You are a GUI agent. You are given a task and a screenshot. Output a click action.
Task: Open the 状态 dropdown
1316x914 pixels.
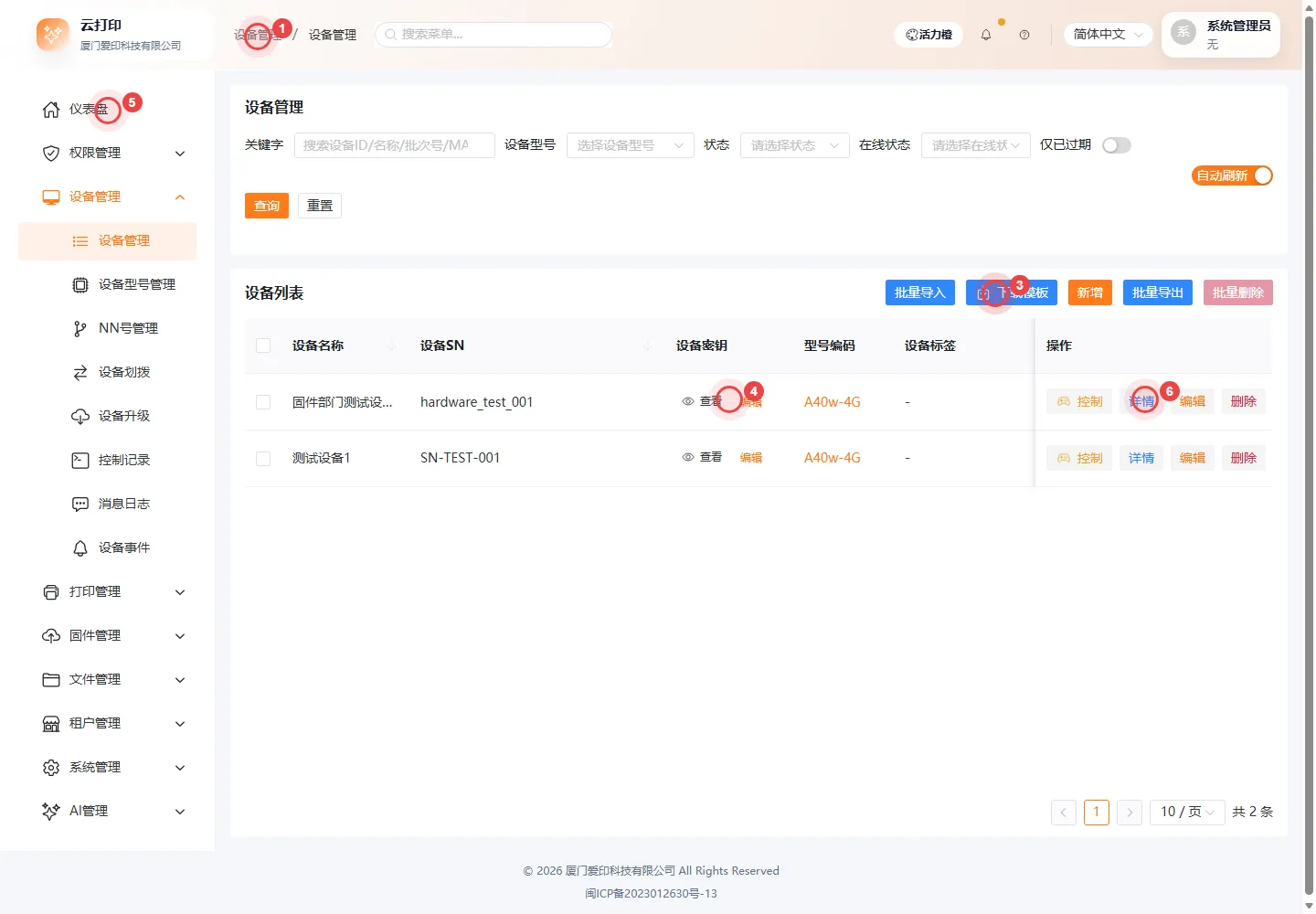pyautogui.click(x=795, y=145)
